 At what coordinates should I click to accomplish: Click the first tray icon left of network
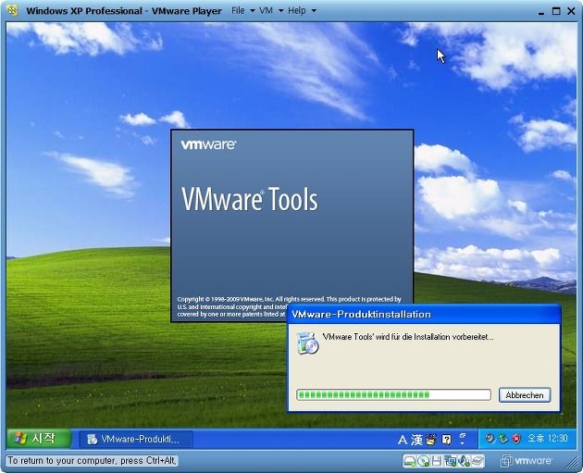pyautogui.click(x=490, y=439)
